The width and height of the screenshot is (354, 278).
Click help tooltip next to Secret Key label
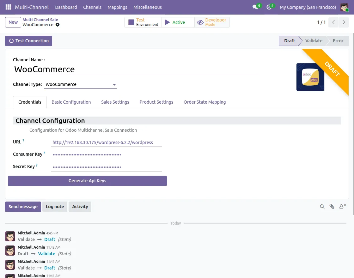(37, 165)
